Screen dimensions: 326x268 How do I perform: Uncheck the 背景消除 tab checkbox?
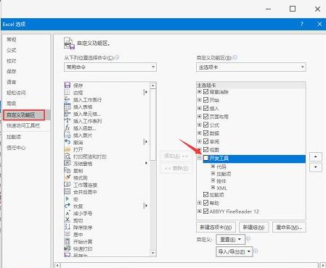coord(205,92)
